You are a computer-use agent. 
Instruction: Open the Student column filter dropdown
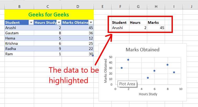pyautogui.click(x=31, y=22)
